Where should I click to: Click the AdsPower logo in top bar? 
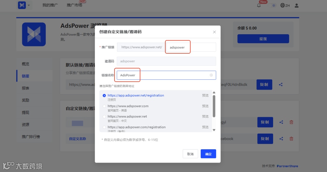pyautogui.click(x=22, y=5)
